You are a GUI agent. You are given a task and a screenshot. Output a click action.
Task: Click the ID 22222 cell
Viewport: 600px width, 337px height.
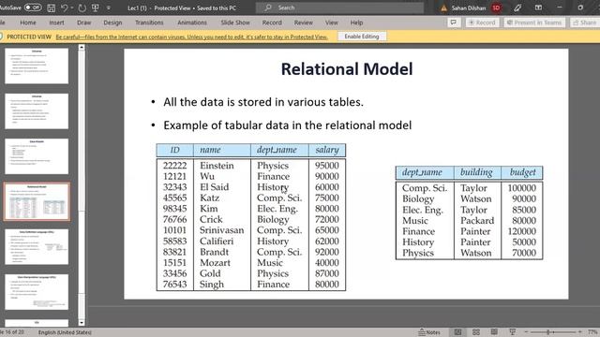pos(174,166)
